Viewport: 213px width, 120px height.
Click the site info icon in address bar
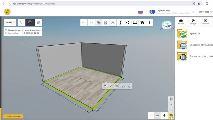point(10,4)
